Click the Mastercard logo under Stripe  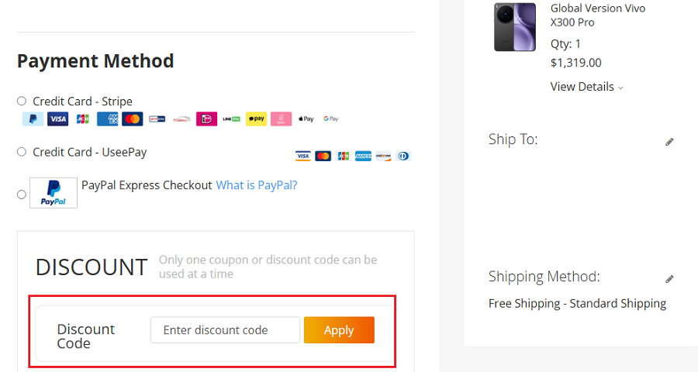click(133, 119)
